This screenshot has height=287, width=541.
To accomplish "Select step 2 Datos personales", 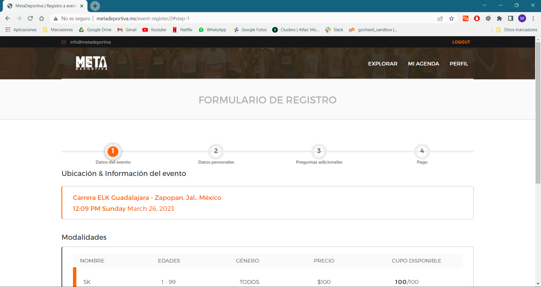I will pyautogui.click(x=216, y=151).
